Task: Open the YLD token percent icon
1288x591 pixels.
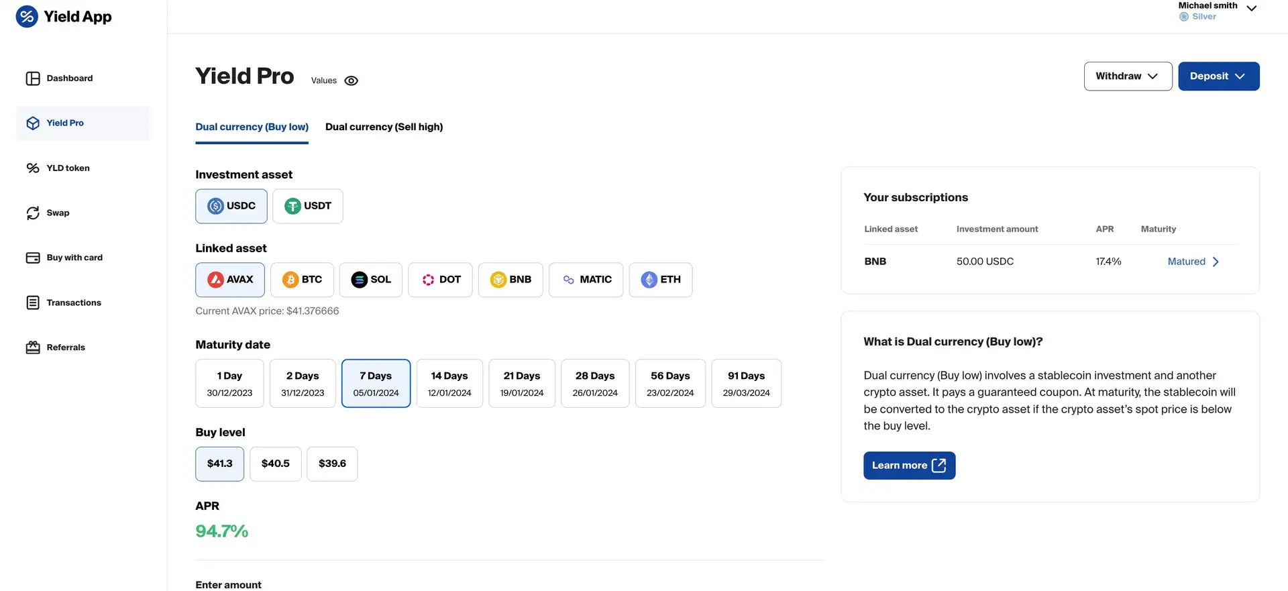Action: coord(33,168)
